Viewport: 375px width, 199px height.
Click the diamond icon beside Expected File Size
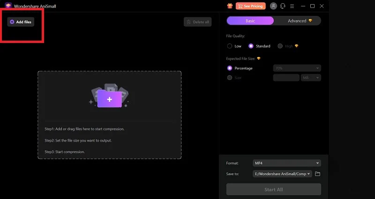[x=259, y=58]
